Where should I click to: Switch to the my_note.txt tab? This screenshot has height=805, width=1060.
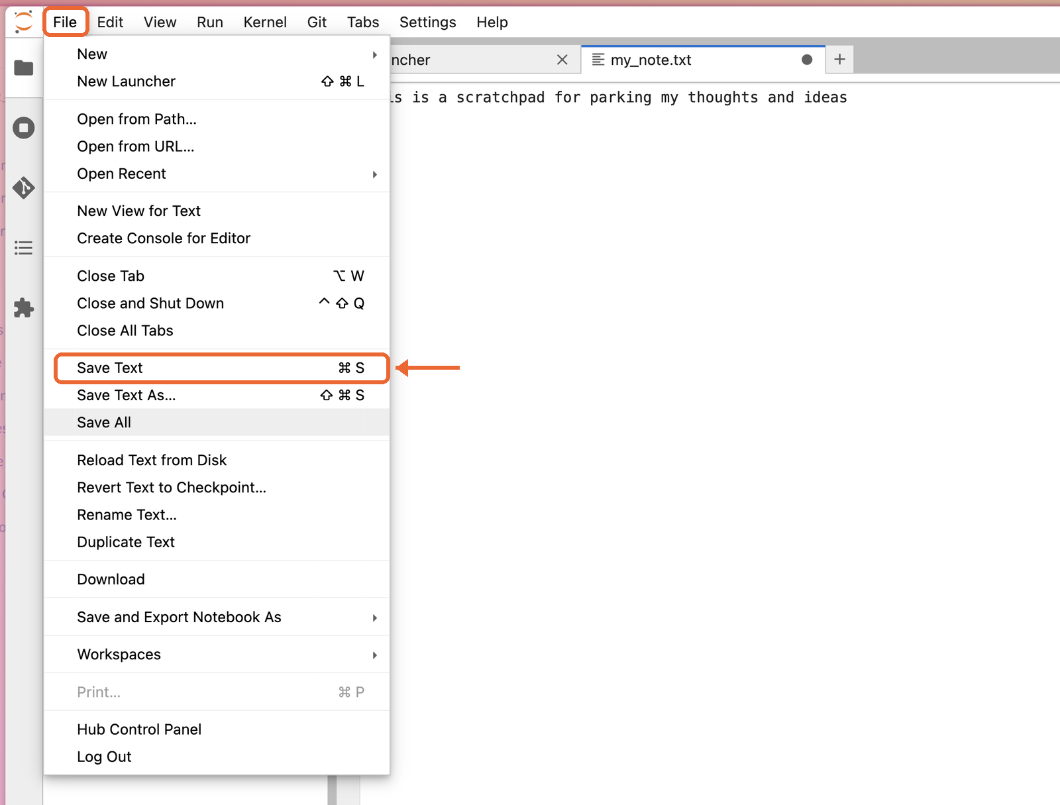click(x=702, y=60)
